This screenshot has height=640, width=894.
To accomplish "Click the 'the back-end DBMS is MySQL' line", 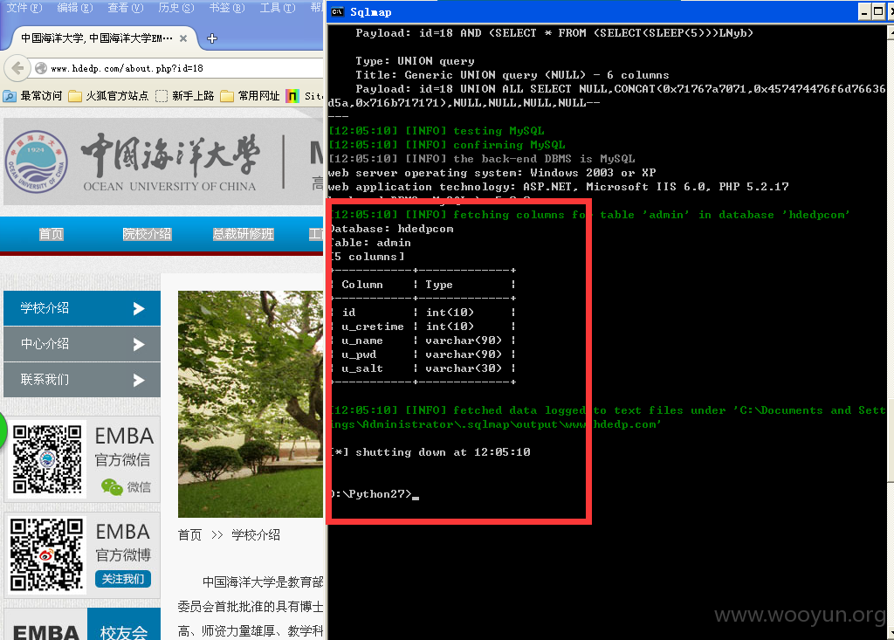I will point(482,159).
